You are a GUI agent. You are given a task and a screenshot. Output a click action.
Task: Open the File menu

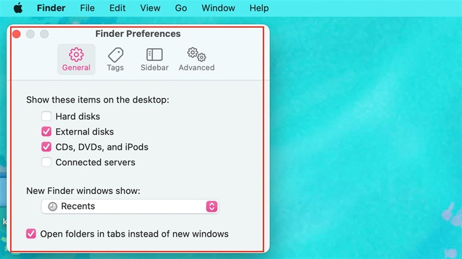coord(87,8)
